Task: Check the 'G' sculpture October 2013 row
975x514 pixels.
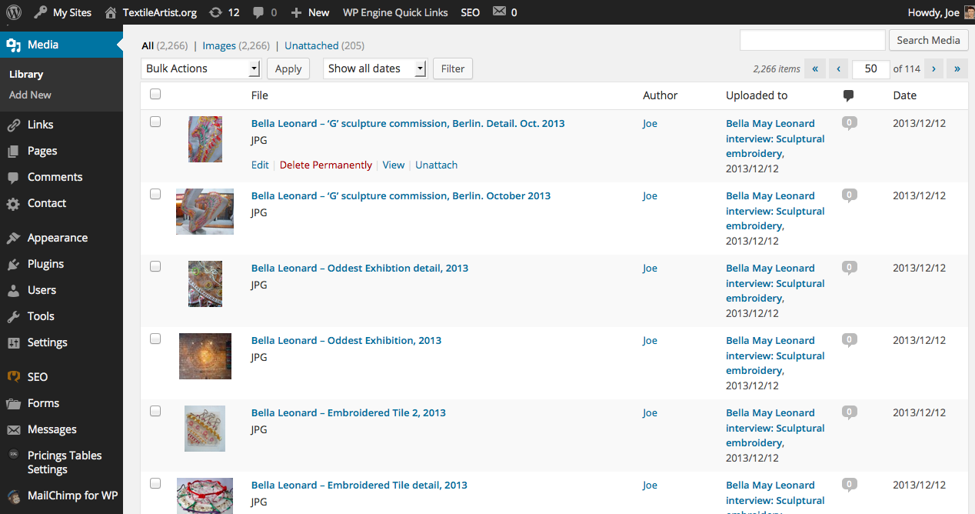Action: (155, 194)
